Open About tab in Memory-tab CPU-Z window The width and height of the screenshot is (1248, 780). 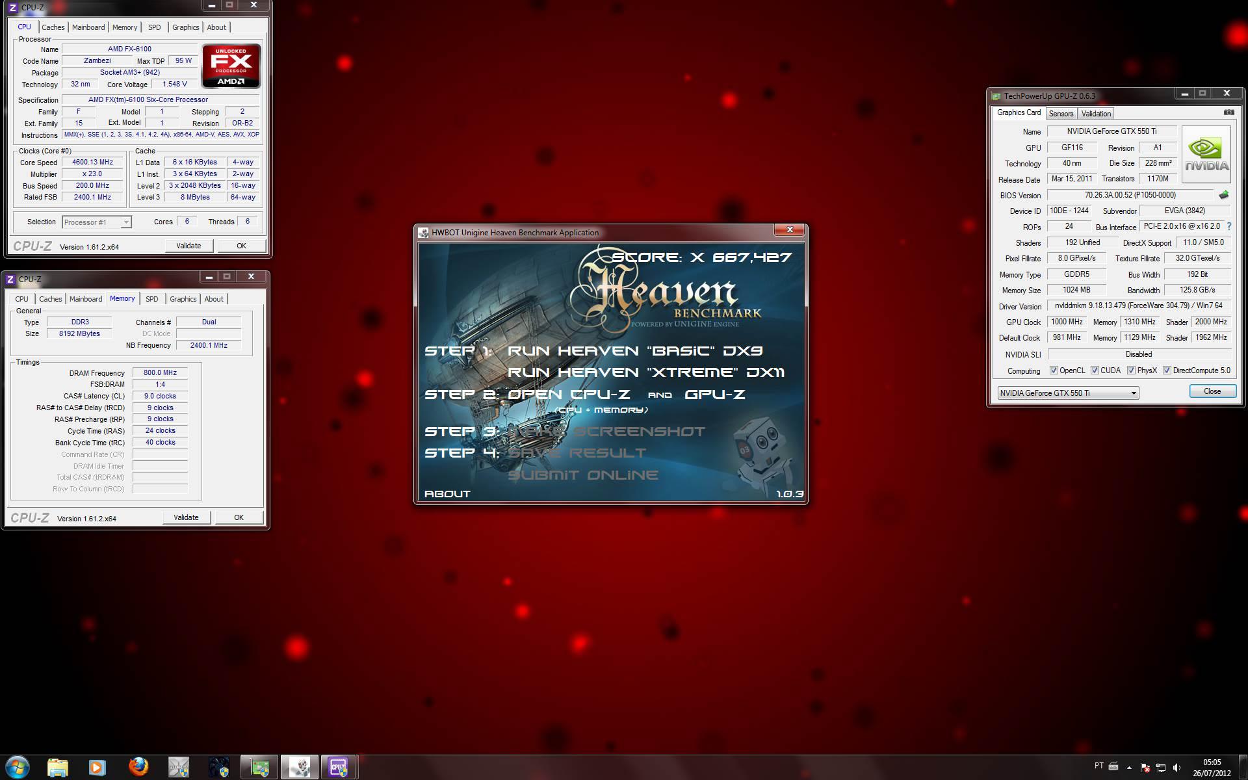click(x=214, y=299)
